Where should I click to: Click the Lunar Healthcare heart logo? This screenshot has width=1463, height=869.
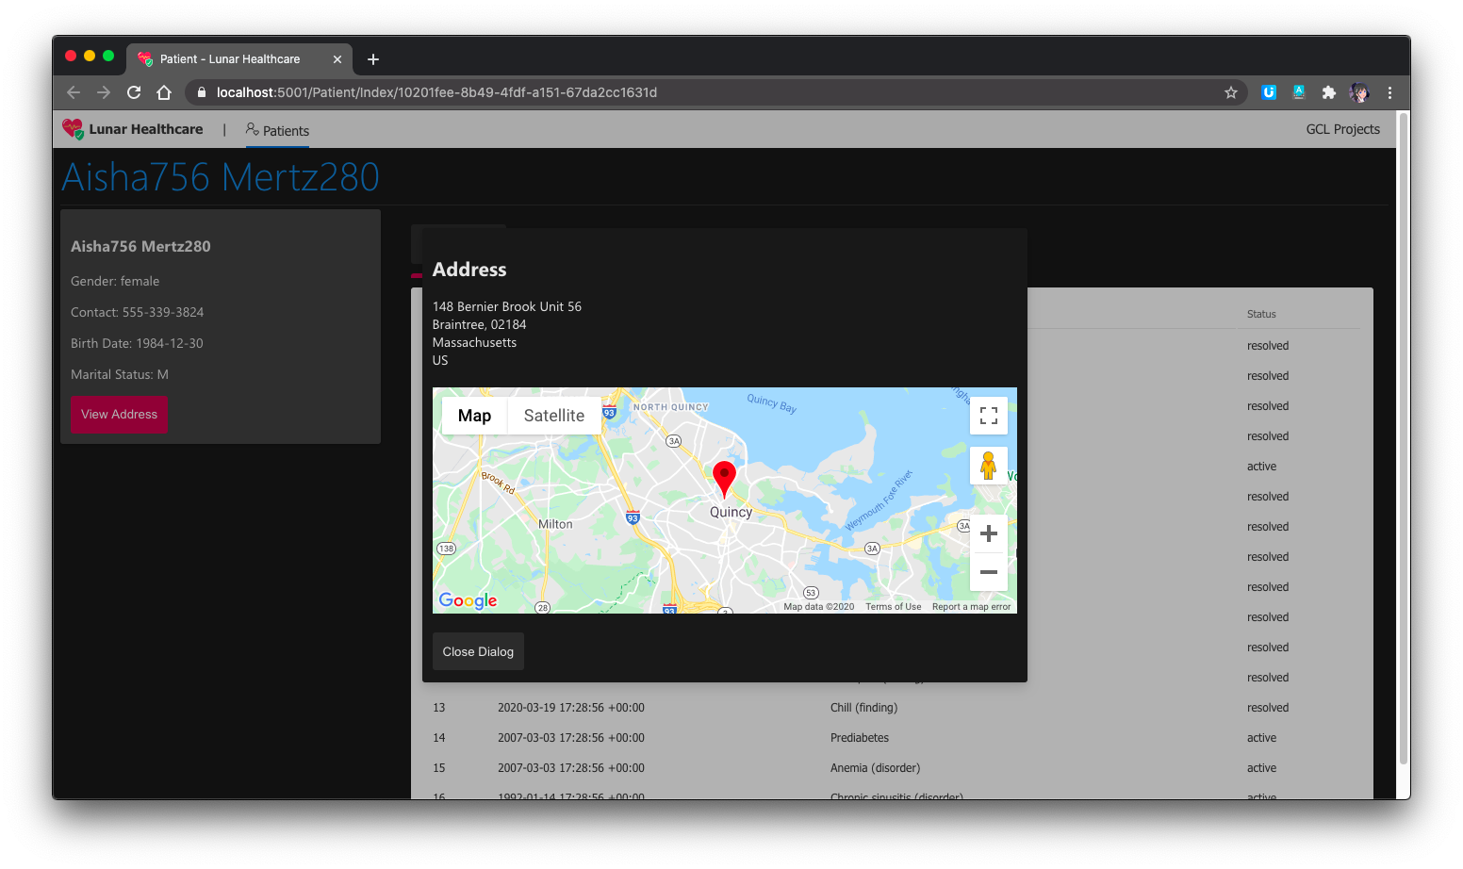[x=73, y=128]
